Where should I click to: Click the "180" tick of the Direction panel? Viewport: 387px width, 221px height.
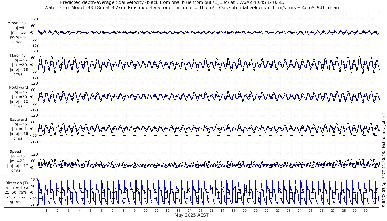(x=34, y=180)
